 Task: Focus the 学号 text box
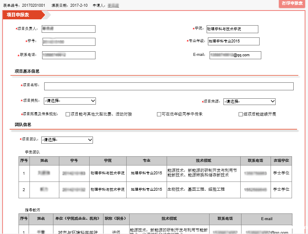pos(69,42)
